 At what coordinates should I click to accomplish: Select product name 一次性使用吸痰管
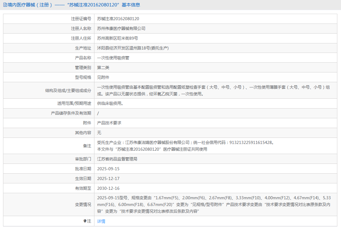(113, 58)
